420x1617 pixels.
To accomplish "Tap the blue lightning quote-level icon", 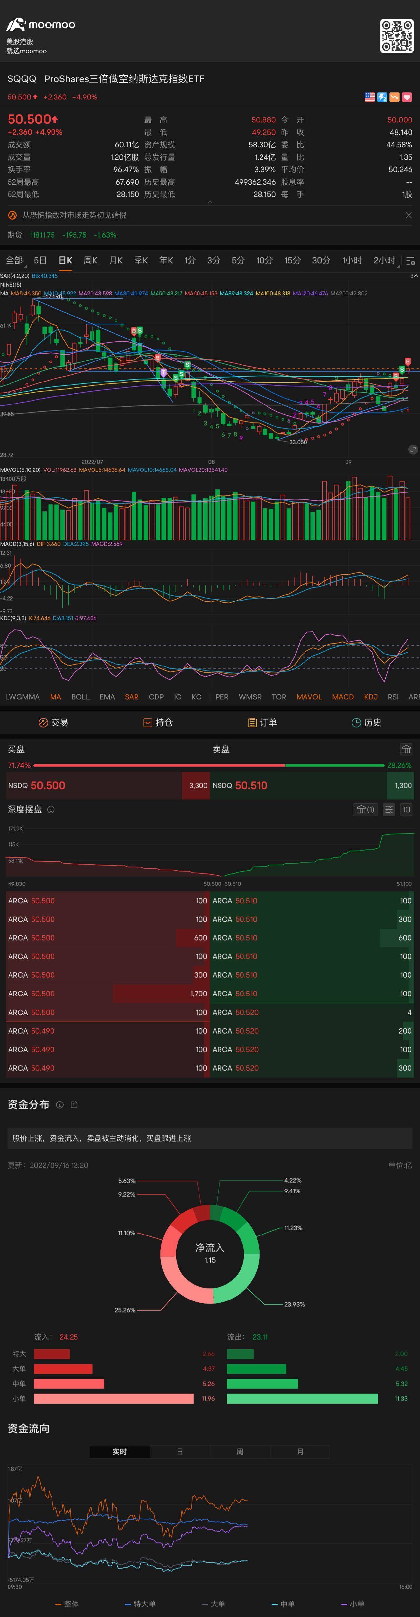I will coord(382,97).
